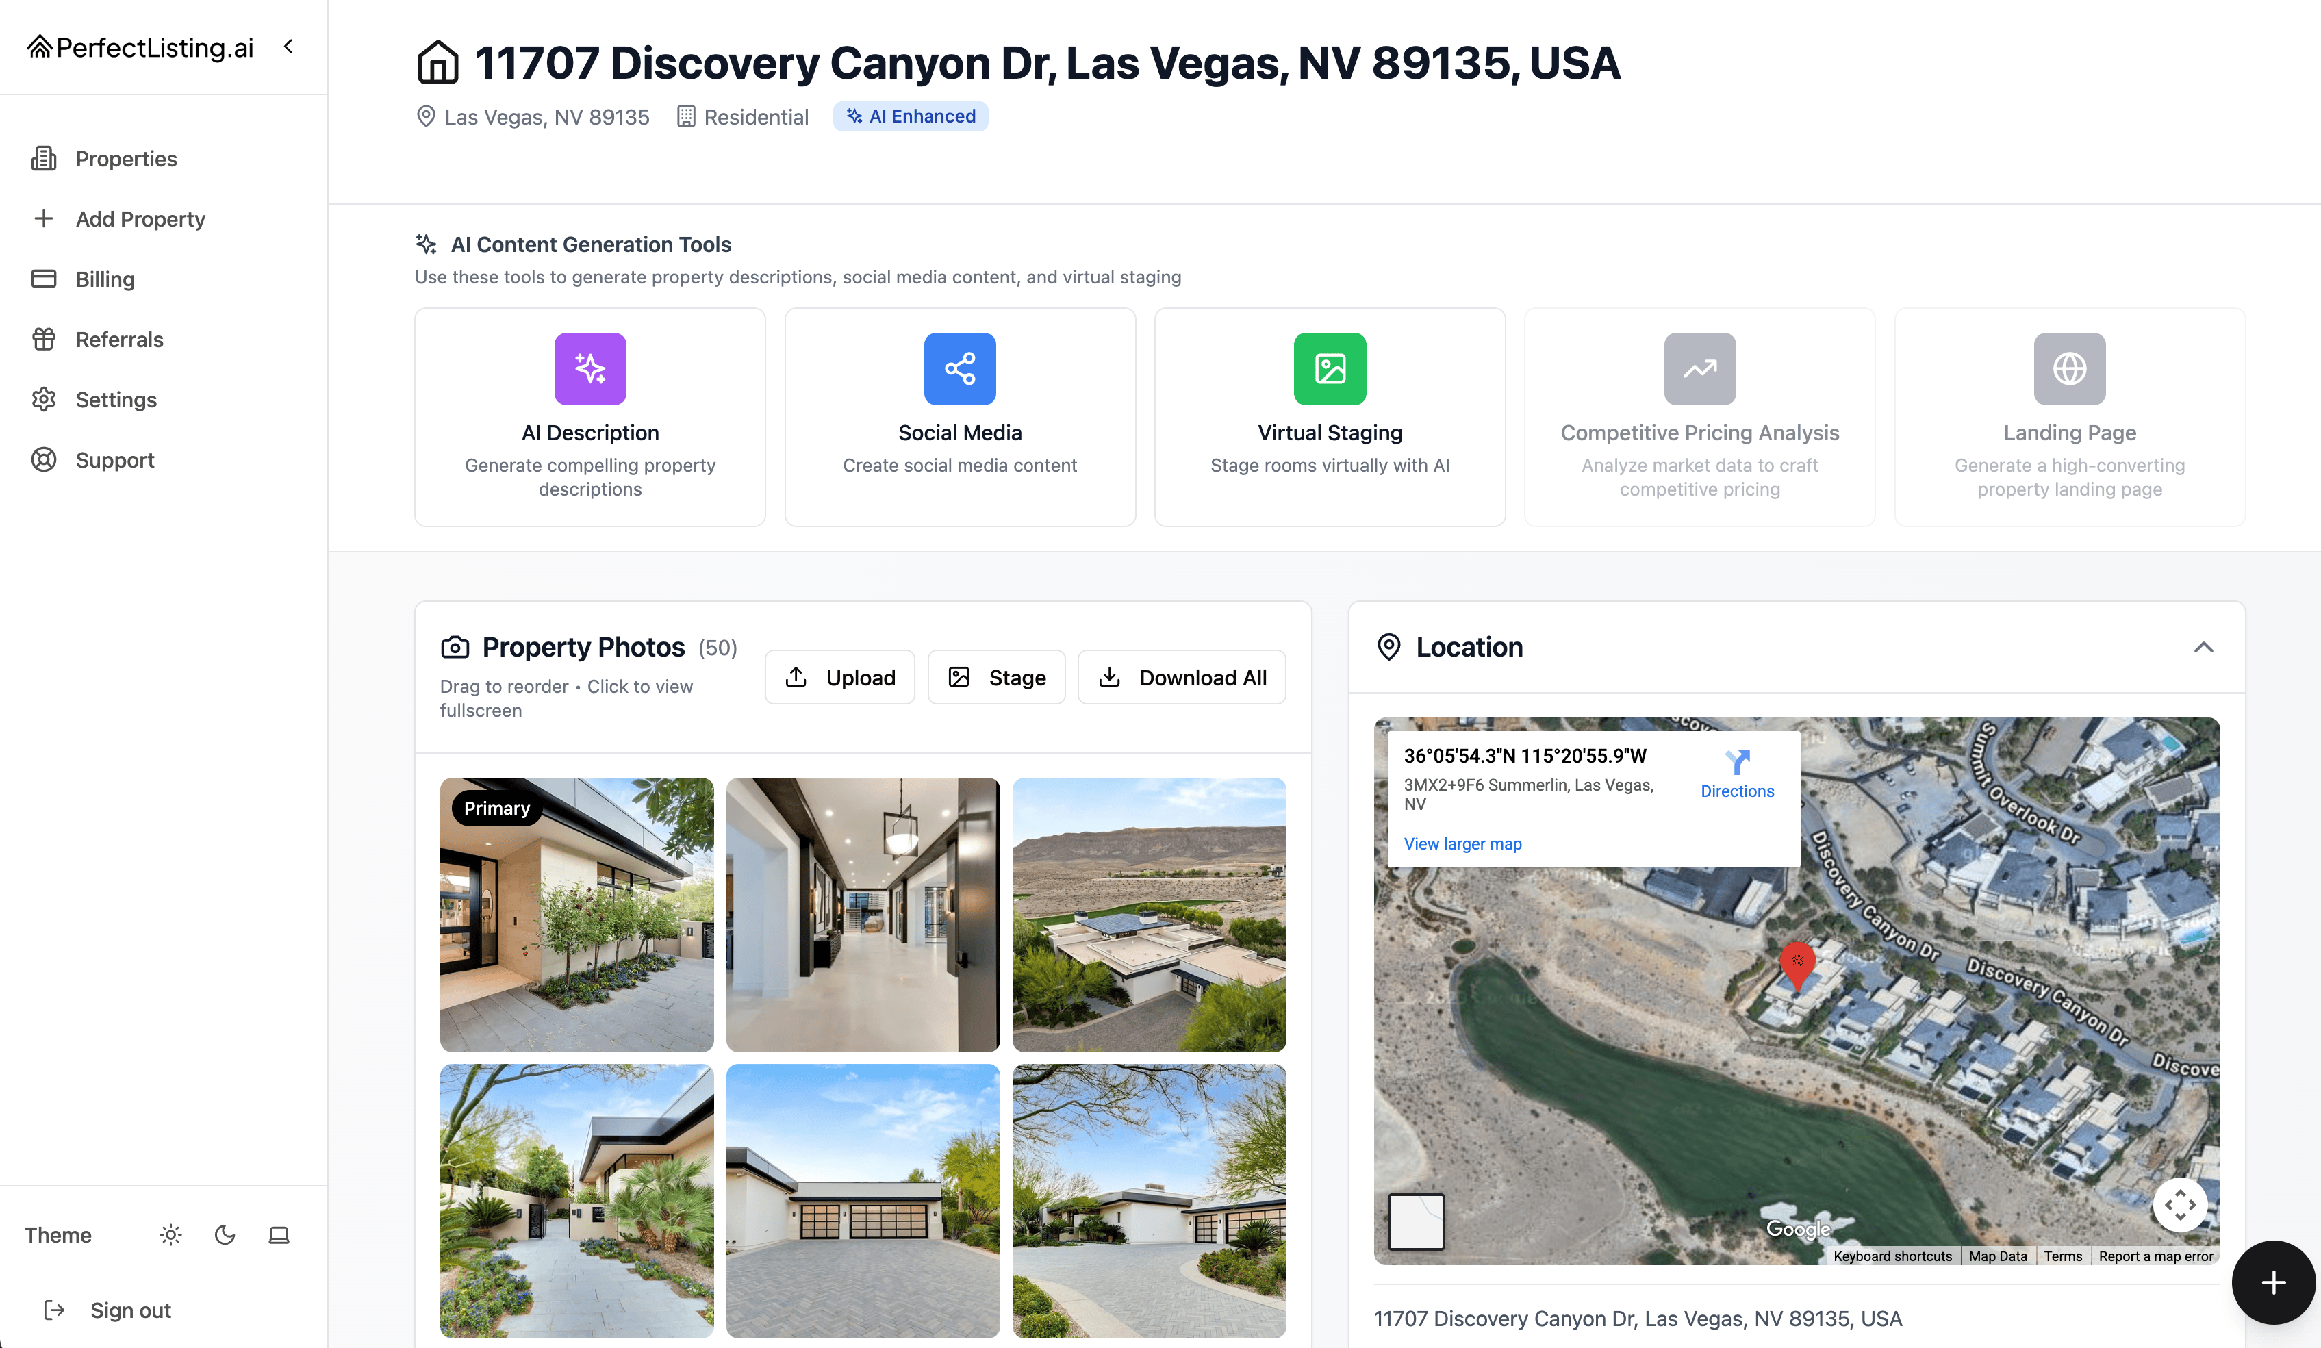
Task: Open the Landing Page globe icon
Action: 2068,368
